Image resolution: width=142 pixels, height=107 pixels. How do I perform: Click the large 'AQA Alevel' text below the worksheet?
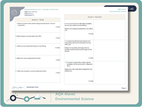[x=65, y=94]
